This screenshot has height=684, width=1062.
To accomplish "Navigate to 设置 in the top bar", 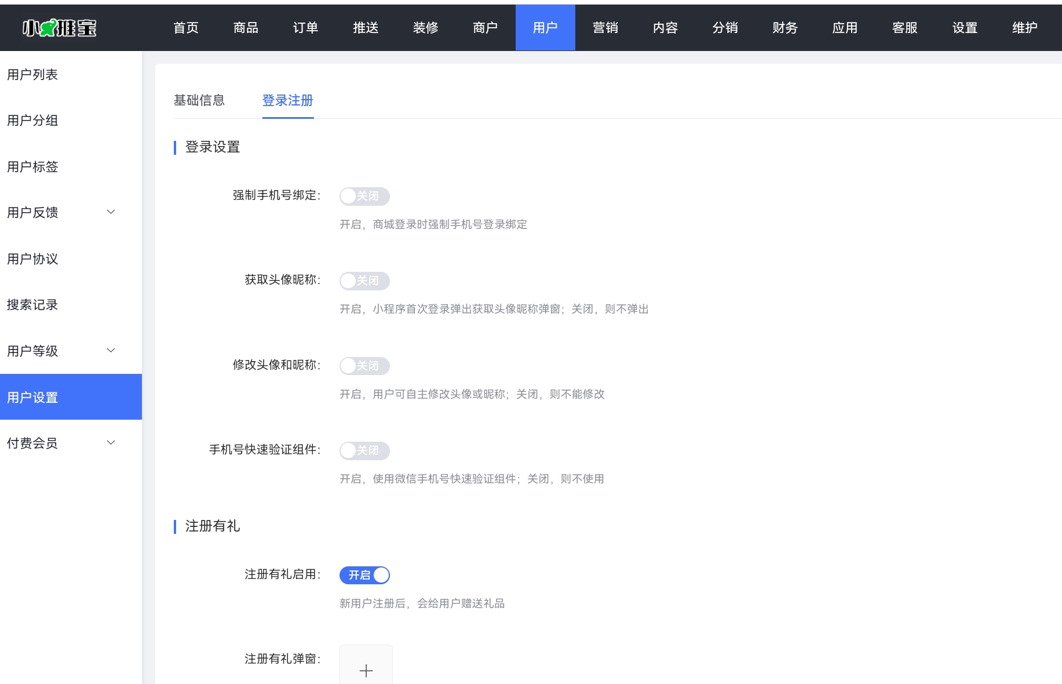I will coord(964,27).
